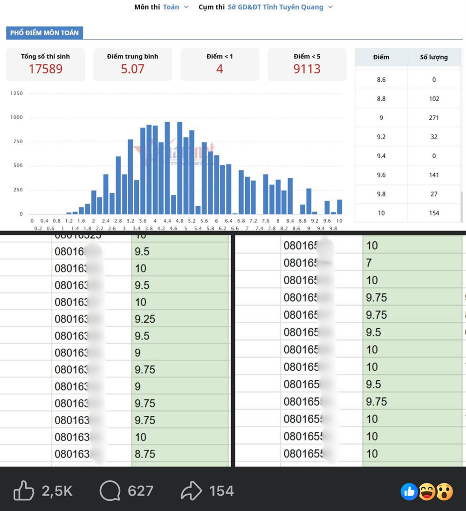Click the Điểm < 5 card showing 9113

coord(307,64)
